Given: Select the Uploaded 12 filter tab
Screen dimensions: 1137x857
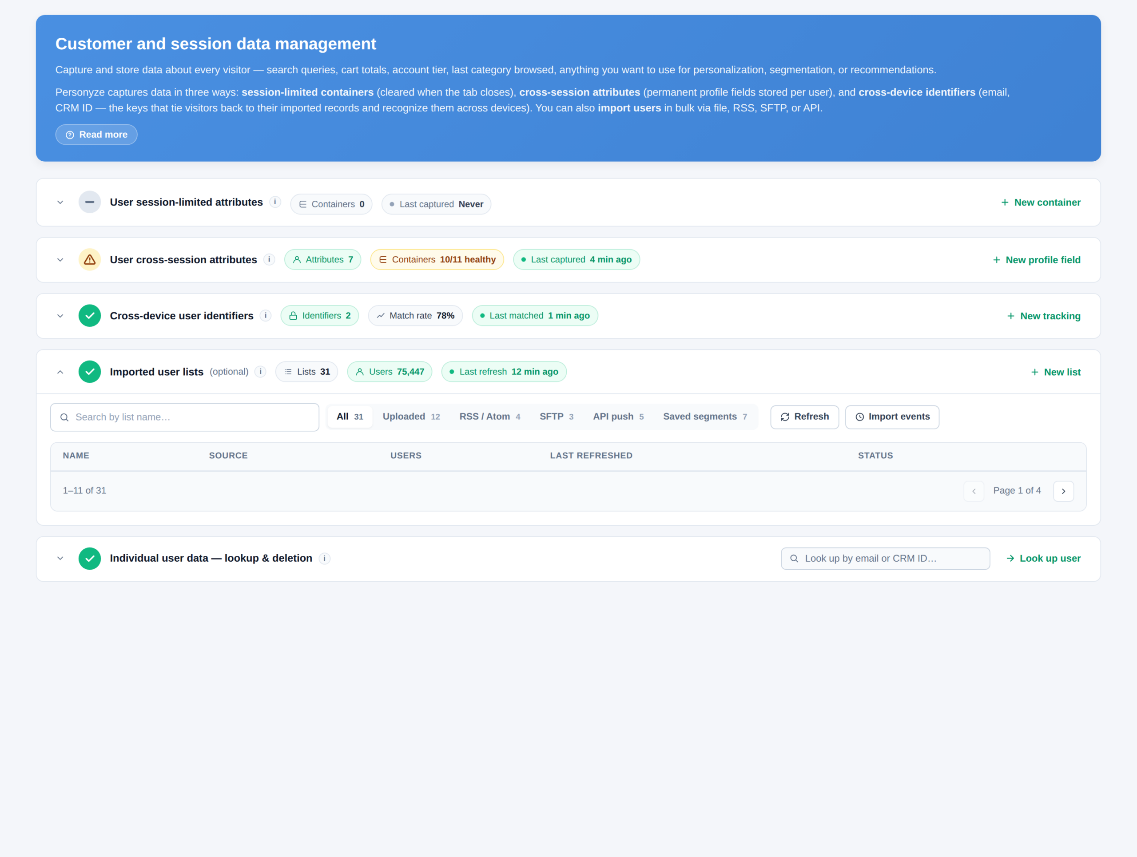Looking at the screenshot, I should [x=411, y=417].
